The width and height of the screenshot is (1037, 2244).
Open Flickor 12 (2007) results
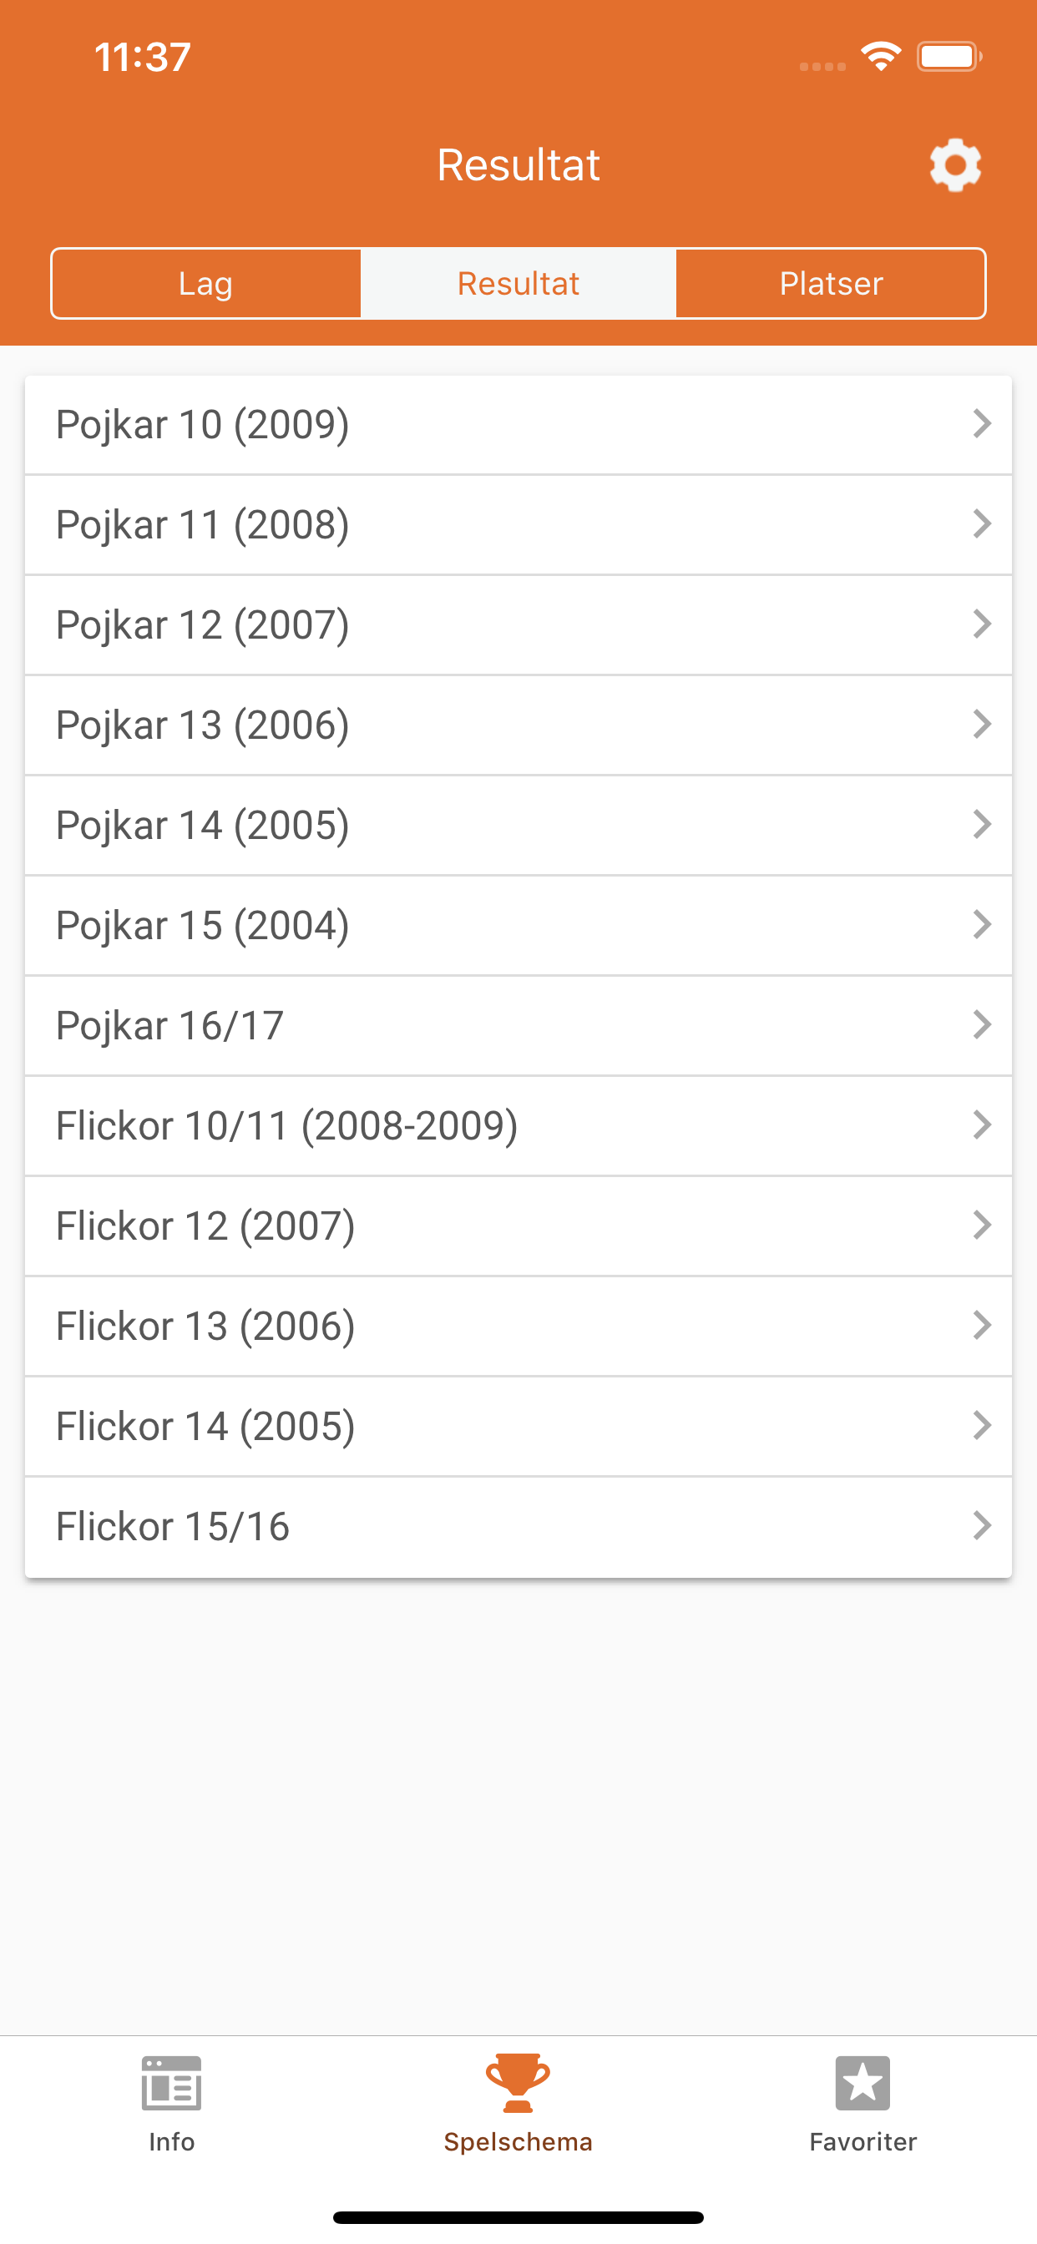[518, 1226]
